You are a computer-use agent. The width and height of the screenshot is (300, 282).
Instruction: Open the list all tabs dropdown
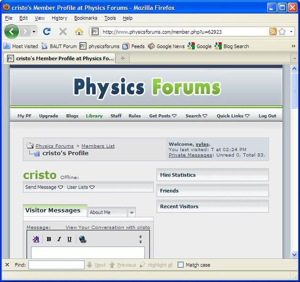(294, 58)
